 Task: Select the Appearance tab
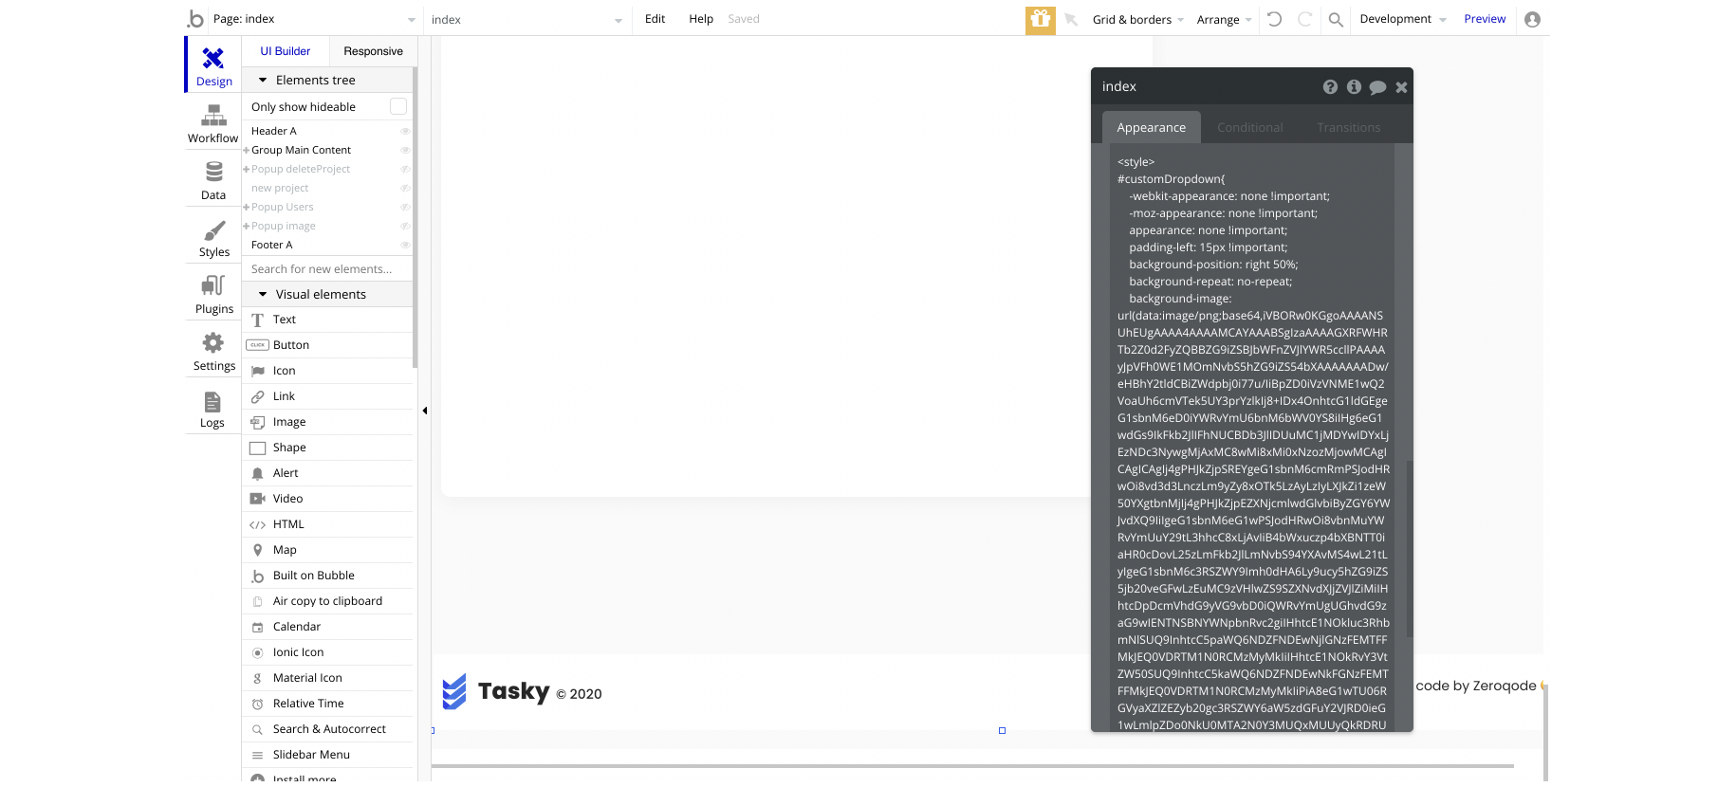(1151, 127)
